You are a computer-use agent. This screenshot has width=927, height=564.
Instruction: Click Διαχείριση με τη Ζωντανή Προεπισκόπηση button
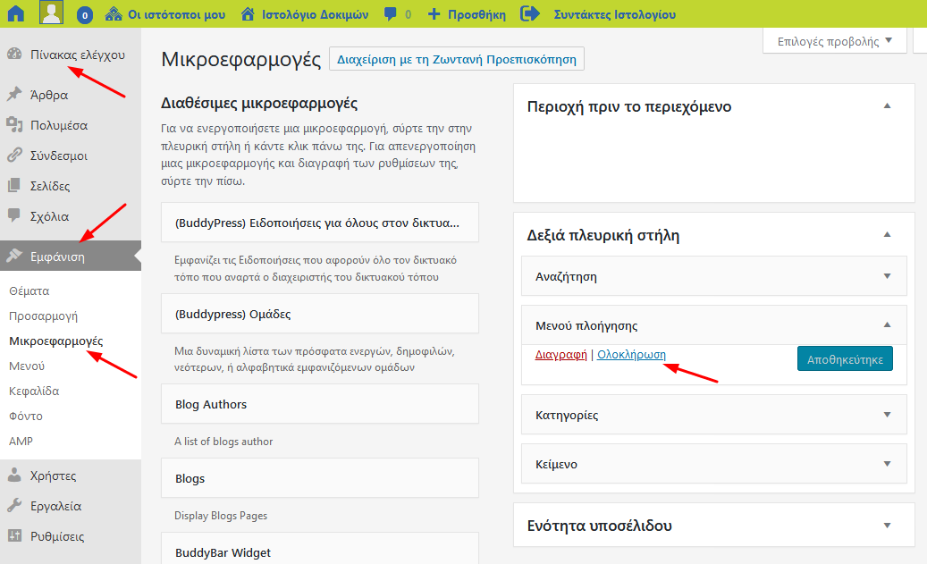pyautogui.click(x=457, y=60)
